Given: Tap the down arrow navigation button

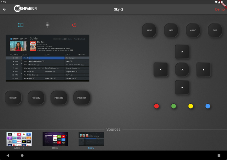Looking at the screenshot, I should coord(182,87).
